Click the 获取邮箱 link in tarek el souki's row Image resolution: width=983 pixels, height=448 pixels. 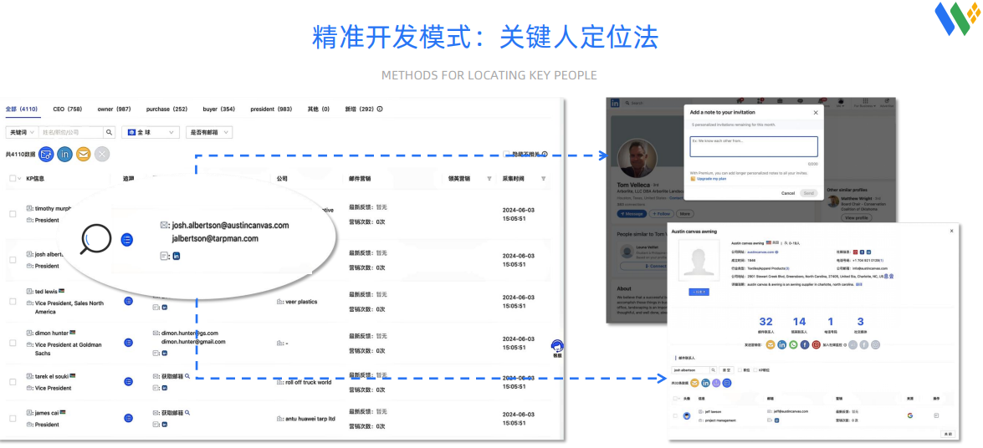pyautogui.click(x=176, y=377)
